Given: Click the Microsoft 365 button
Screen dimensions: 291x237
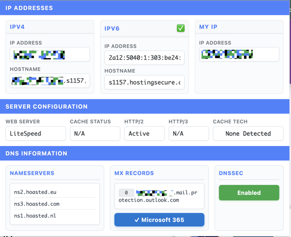Looking at the screenshot, I should click(x=159, y=220).
